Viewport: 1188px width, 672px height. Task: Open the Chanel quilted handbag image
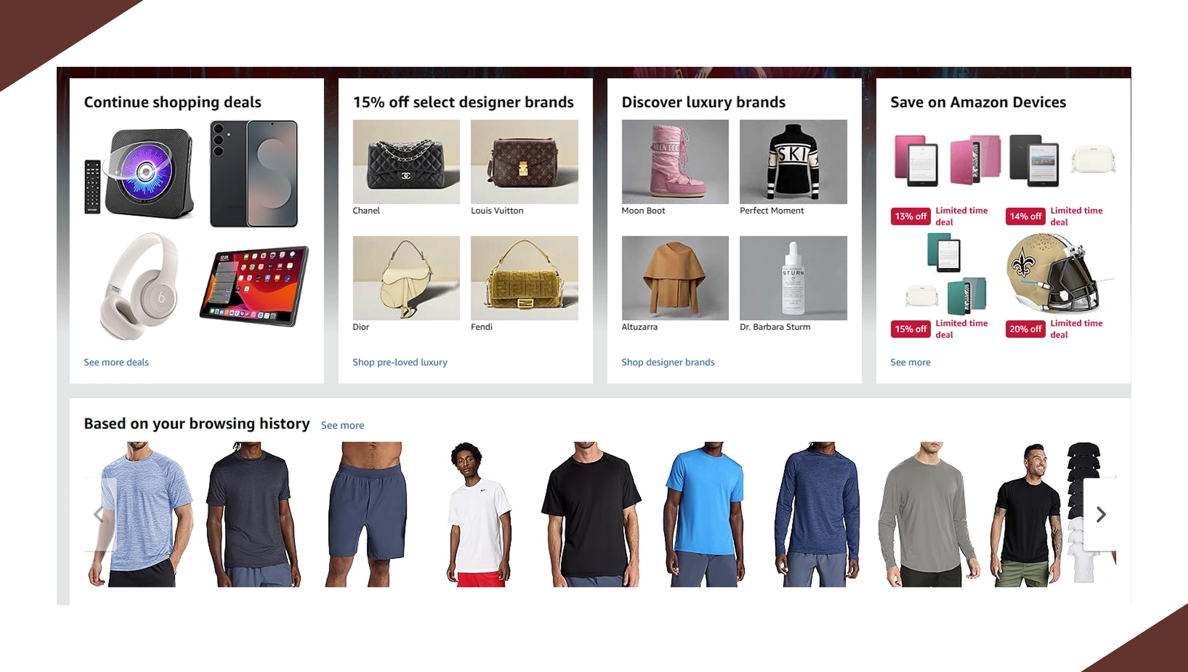[406, 161]
